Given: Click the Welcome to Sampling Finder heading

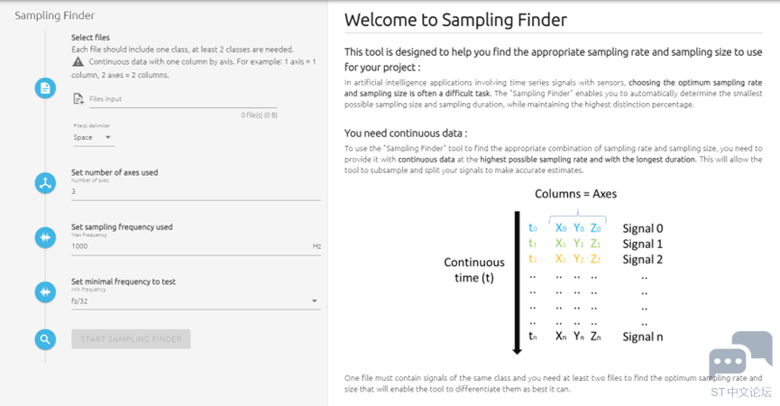Looking at the screenshot, I should point(455,20).
